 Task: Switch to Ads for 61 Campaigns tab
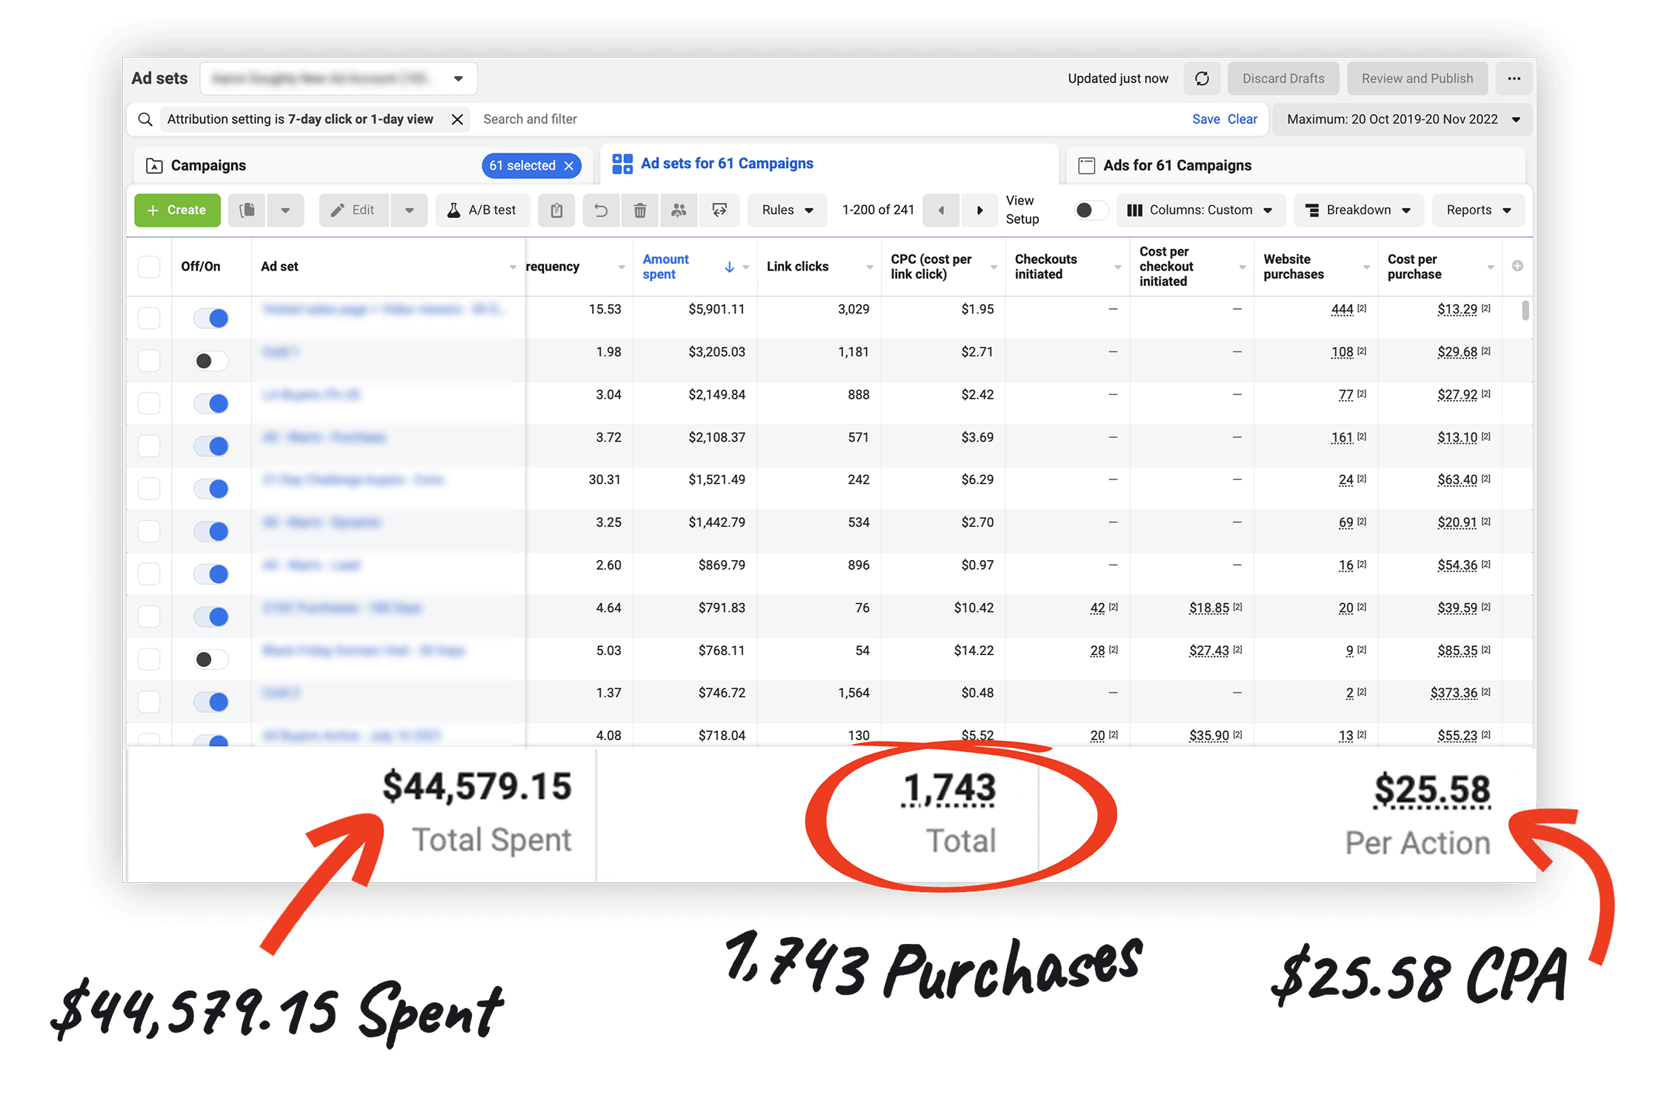coord(1177,165)
